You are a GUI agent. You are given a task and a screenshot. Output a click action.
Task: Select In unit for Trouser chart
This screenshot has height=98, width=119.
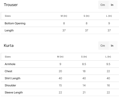tap(112, 5)
